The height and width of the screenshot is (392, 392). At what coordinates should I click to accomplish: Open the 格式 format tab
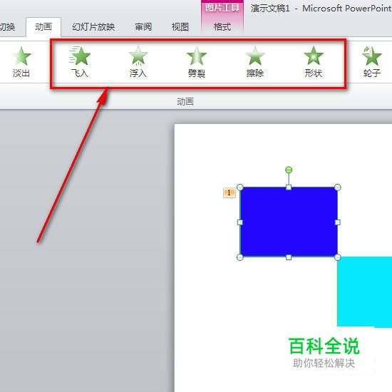click(x=222, y=27)
